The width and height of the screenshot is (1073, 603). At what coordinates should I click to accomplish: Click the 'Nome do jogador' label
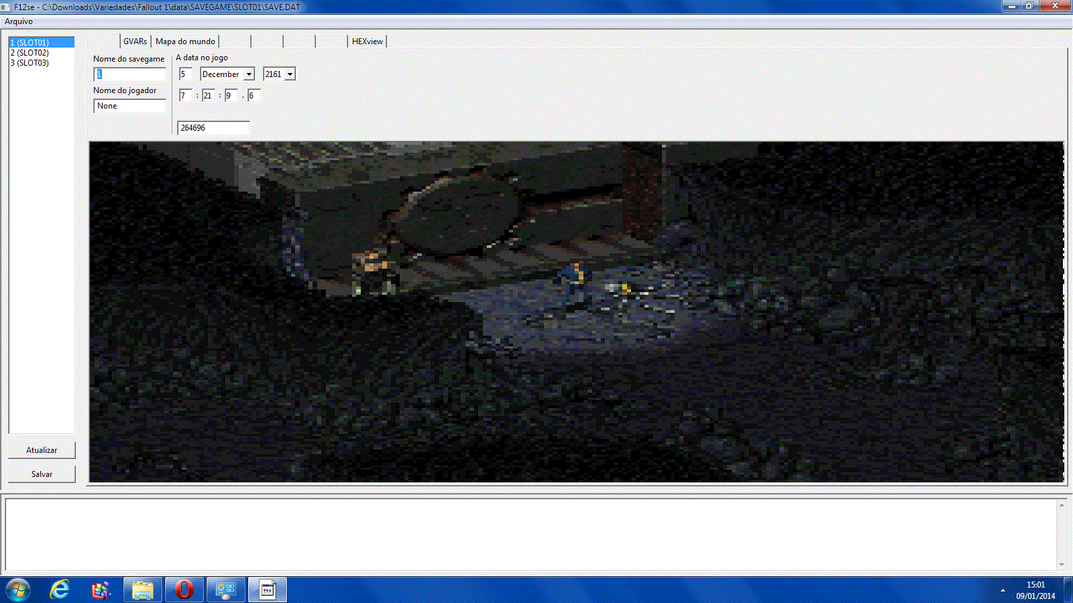click(x=125, y=90)
